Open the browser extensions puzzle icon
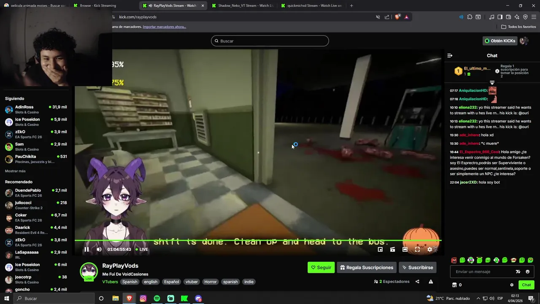This screenshot has height=304, width=540. click(470, 17)
